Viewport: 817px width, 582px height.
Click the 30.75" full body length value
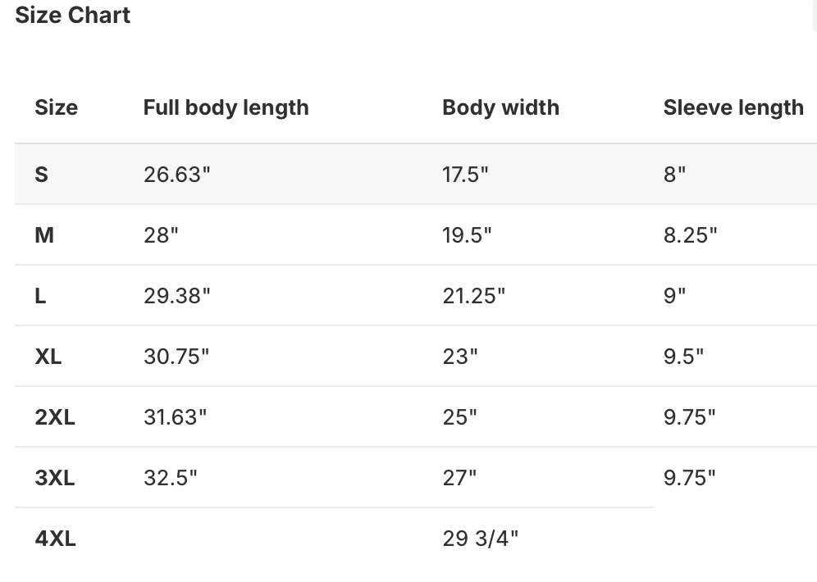[176, 357]
